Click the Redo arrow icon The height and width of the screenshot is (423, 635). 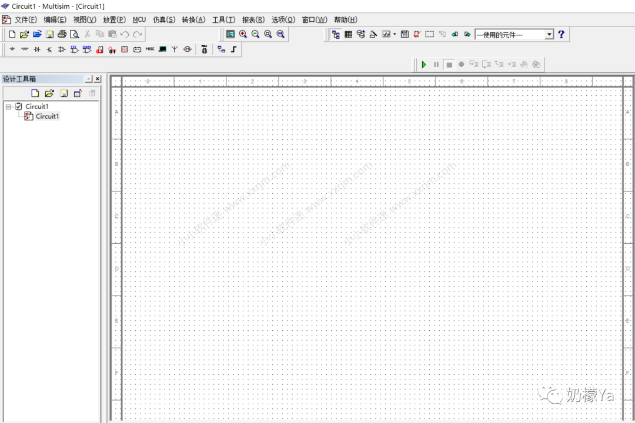click(x=138, y=35)
